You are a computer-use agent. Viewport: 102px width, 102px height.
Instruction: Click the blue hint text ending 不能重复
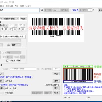coord(16,77)
